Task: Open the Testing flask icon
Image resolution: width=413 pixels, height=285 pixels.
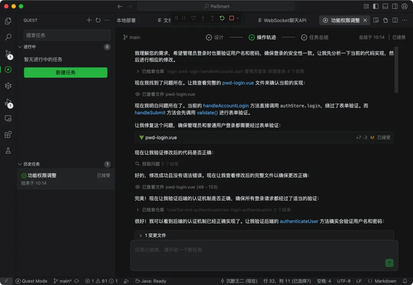Action: click(8, 150)
